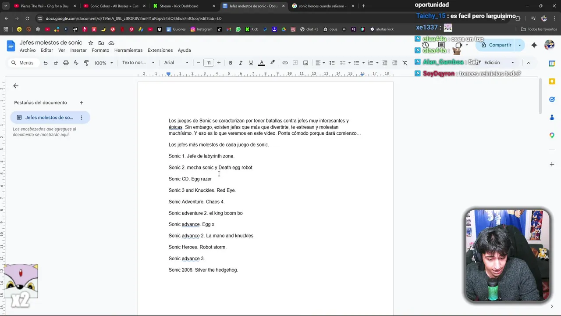
Task: Open the Guiones bookmark
Action: click(x=176, y=29)
